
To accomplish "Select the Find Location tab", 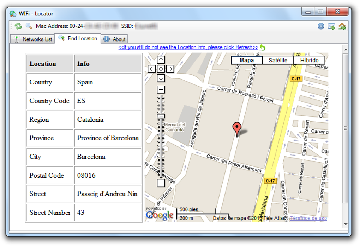I will 78,38.
